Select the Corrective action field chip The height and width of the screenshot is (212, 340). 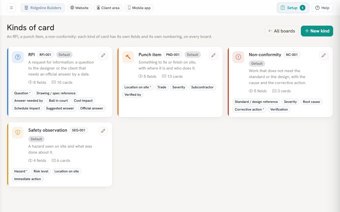(249, 109)
